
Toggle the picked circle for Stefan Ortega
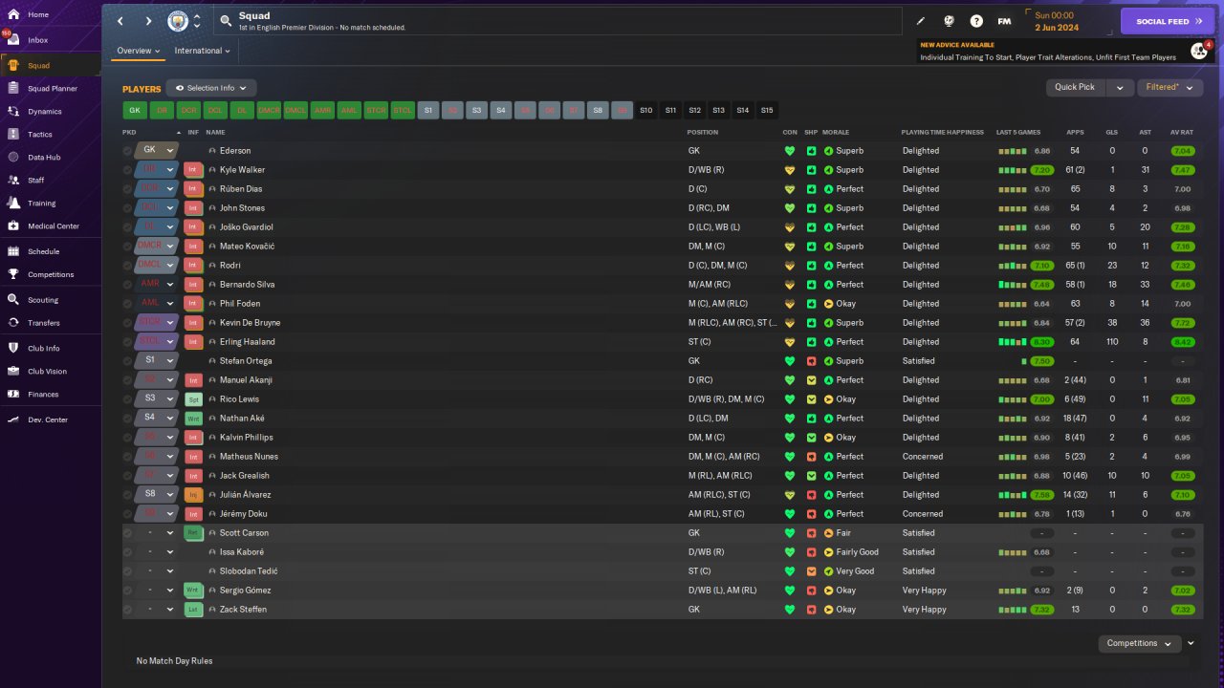127,361
